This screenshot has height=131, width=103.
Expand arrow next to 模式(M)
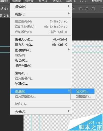[x=69, y=6]
